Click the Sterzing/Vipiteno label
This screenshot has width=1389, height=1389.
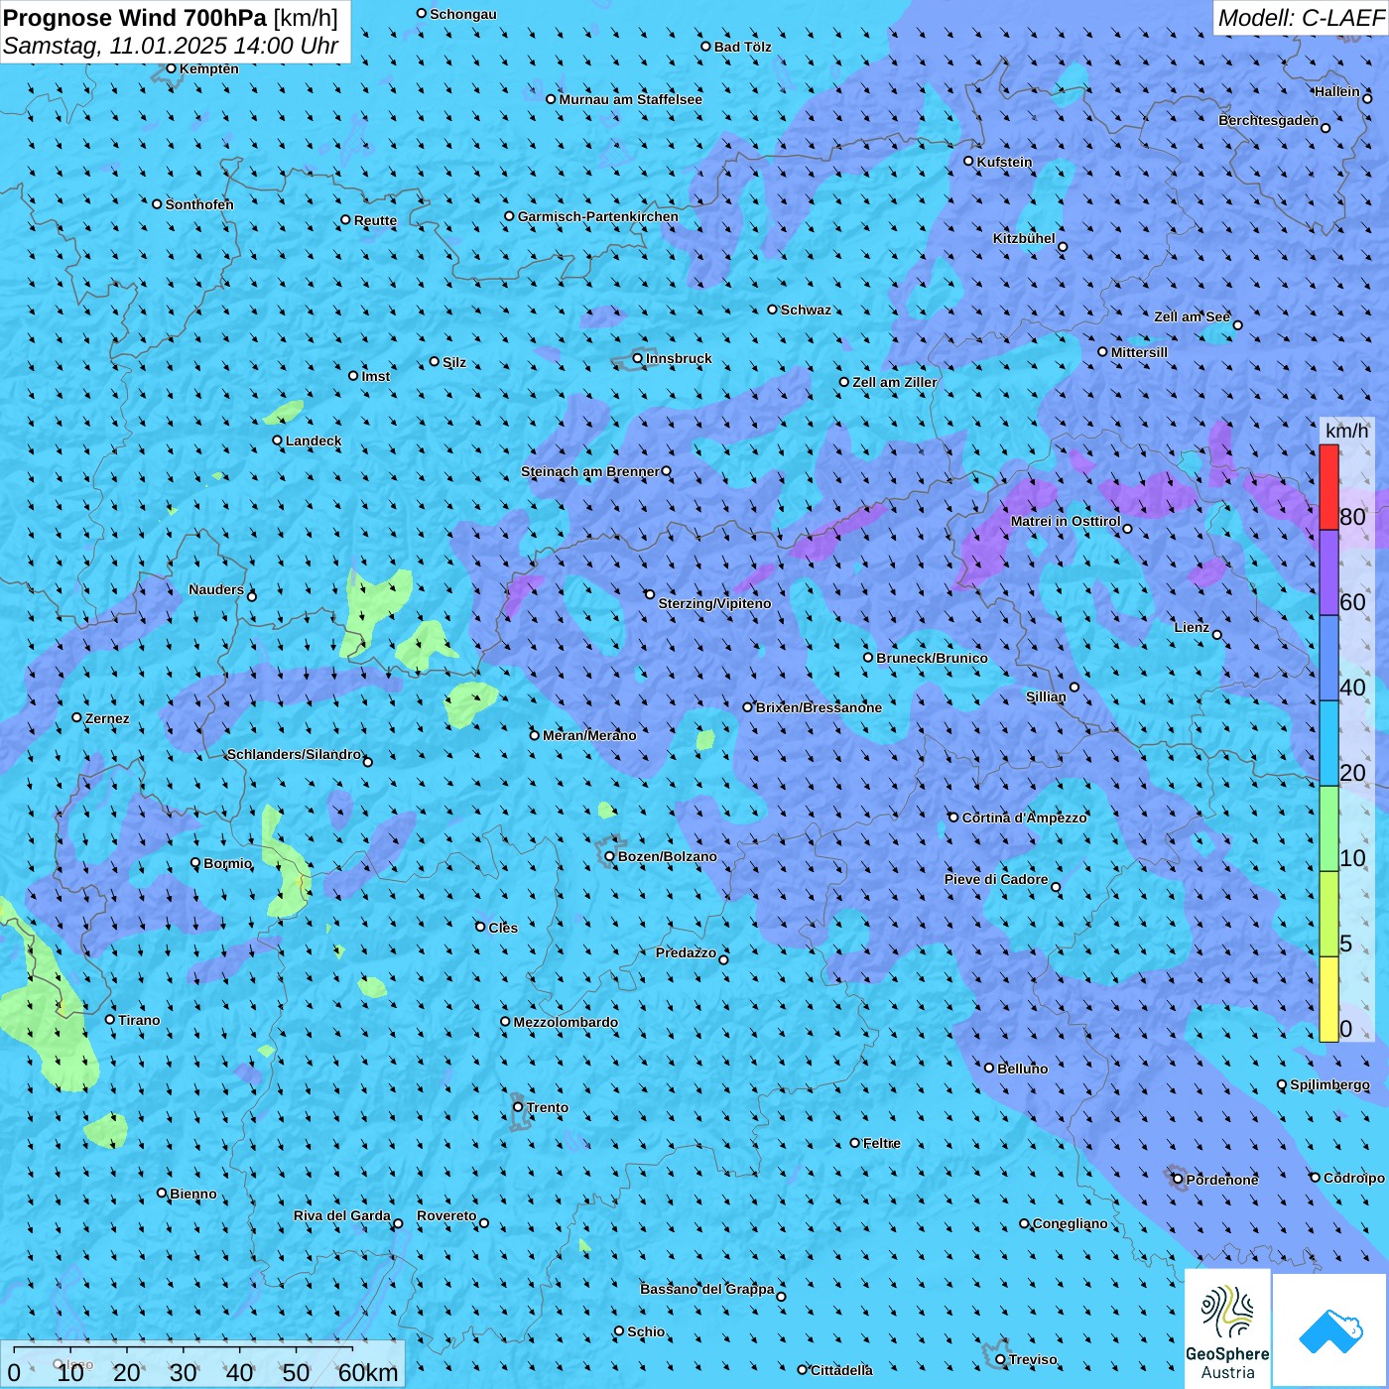pos(714,603)
